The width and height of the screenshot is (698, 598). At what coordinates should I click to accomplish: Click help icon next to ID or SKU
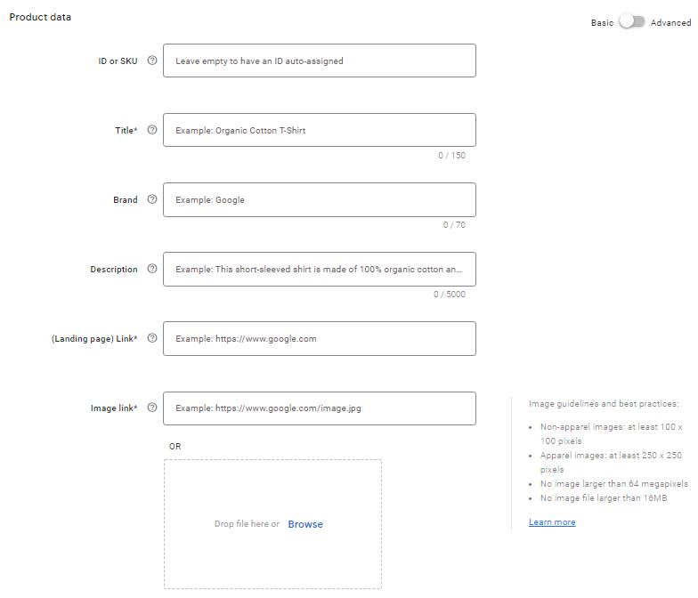coord(152,61)
